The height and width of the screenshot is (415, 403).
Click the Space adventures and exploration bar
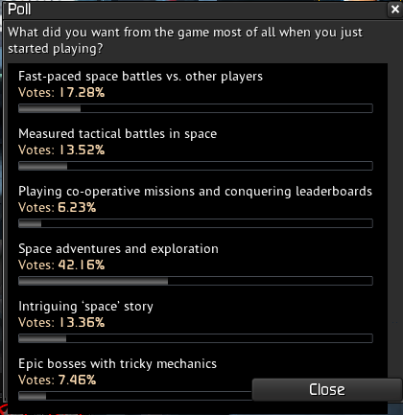(x=196, y=281)
